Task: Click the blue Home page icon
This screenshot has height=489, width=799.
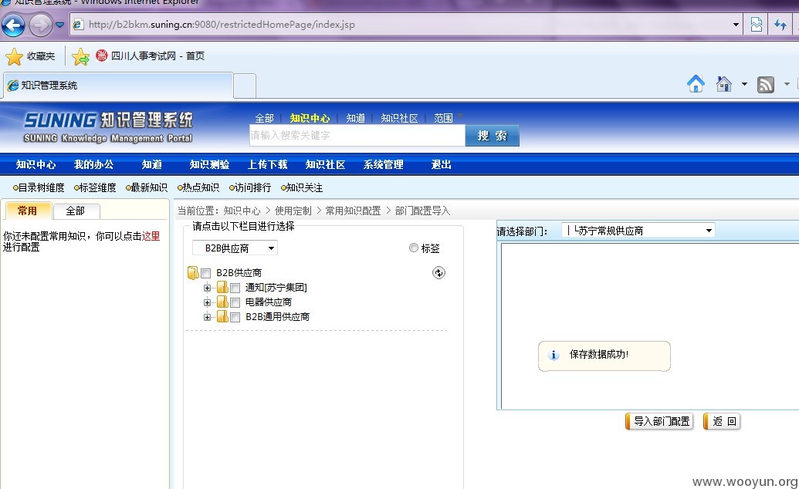Action: [x=696, y=83]
